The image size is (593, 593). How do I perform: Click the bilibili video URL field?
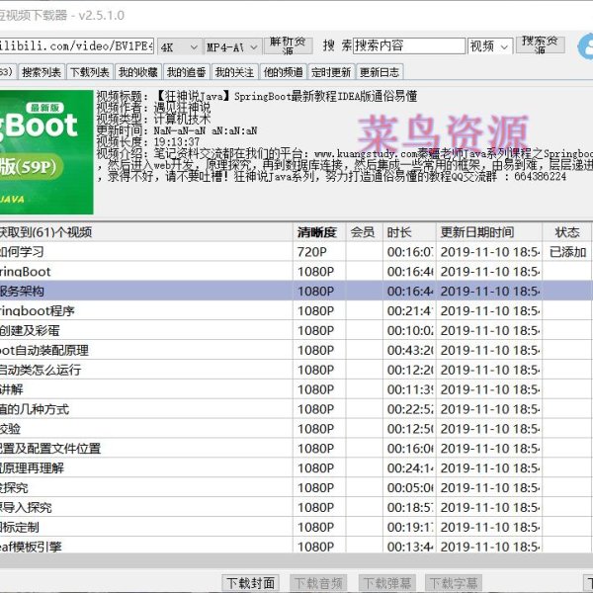coord(74,46)
